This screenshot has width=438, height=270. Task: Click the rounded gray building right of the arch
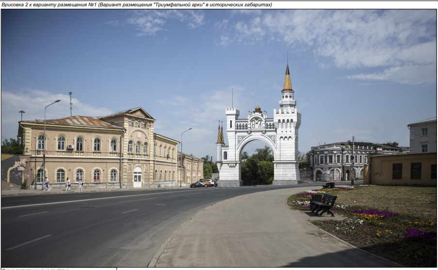[335, 160]
